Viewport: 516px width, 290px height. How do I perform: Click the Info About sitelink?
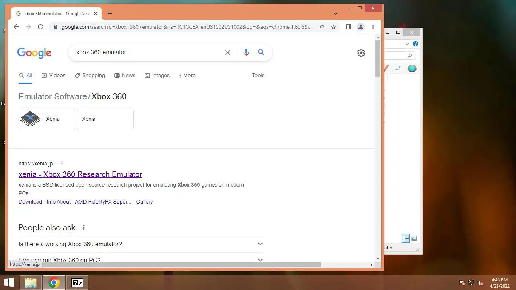pos(59,202)
